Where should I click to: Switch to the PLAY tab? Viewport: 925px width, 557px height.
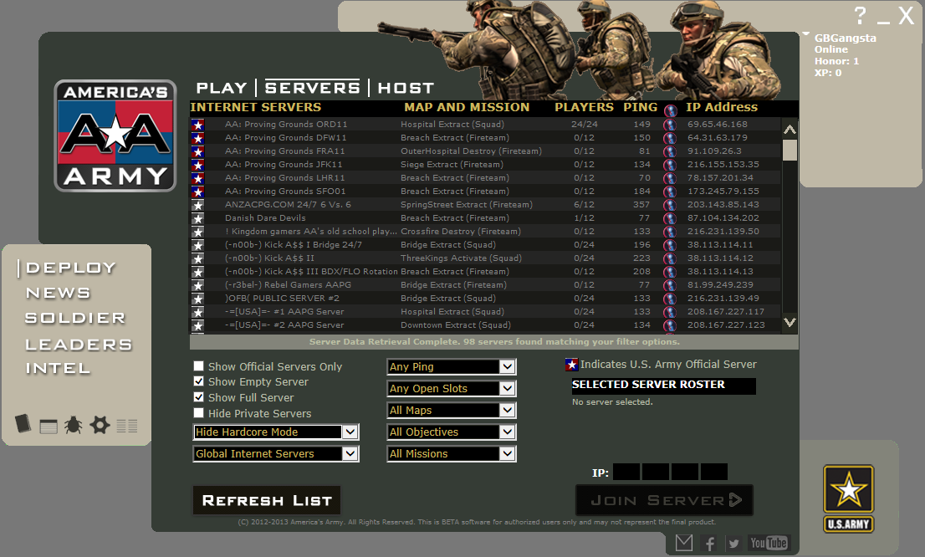point(222,88)
